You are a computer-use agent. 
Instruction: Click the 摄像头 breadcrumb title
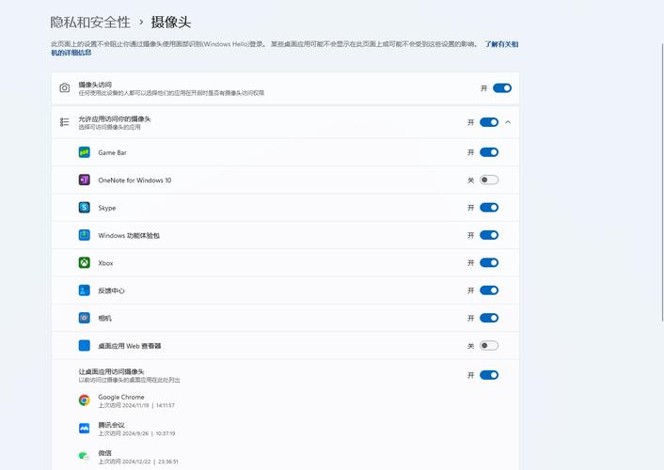[171, 22]
